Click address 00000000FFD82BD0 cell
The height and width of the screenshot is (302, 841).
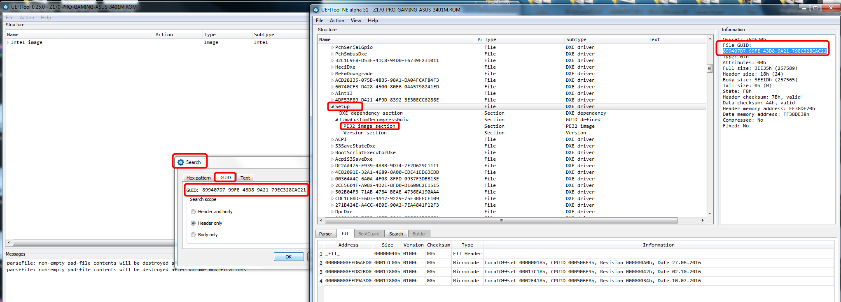(348, 272)
